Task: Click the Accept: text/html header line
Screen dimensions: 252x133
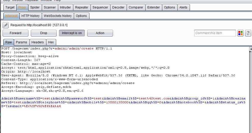Action: (x=85, y=68)
